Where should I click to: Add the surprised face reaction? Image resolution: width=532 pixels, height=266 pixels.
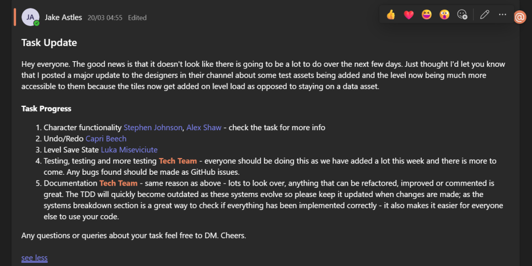445,15
